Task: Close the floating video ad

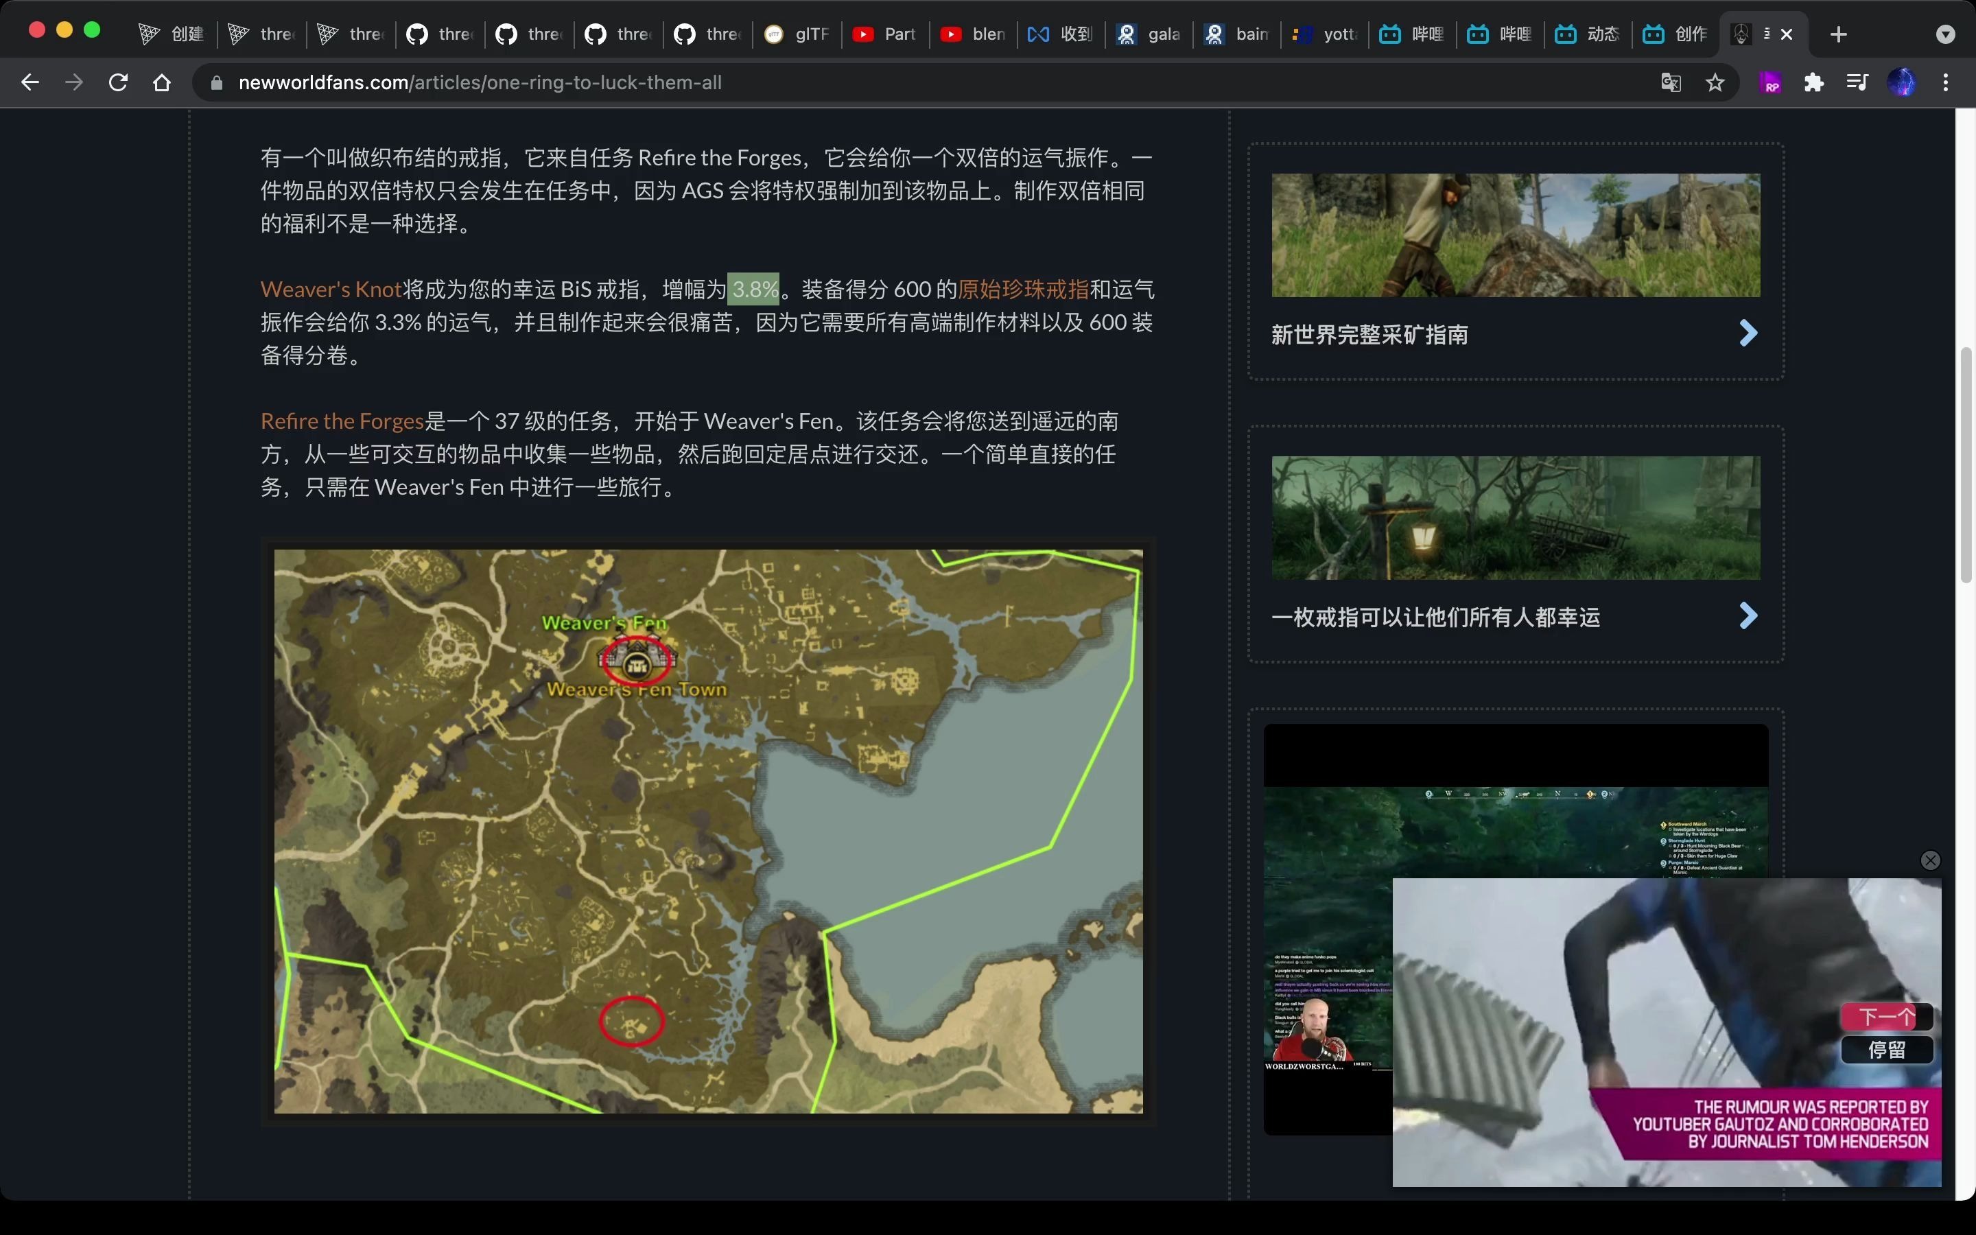Action: pos(1930,860)
